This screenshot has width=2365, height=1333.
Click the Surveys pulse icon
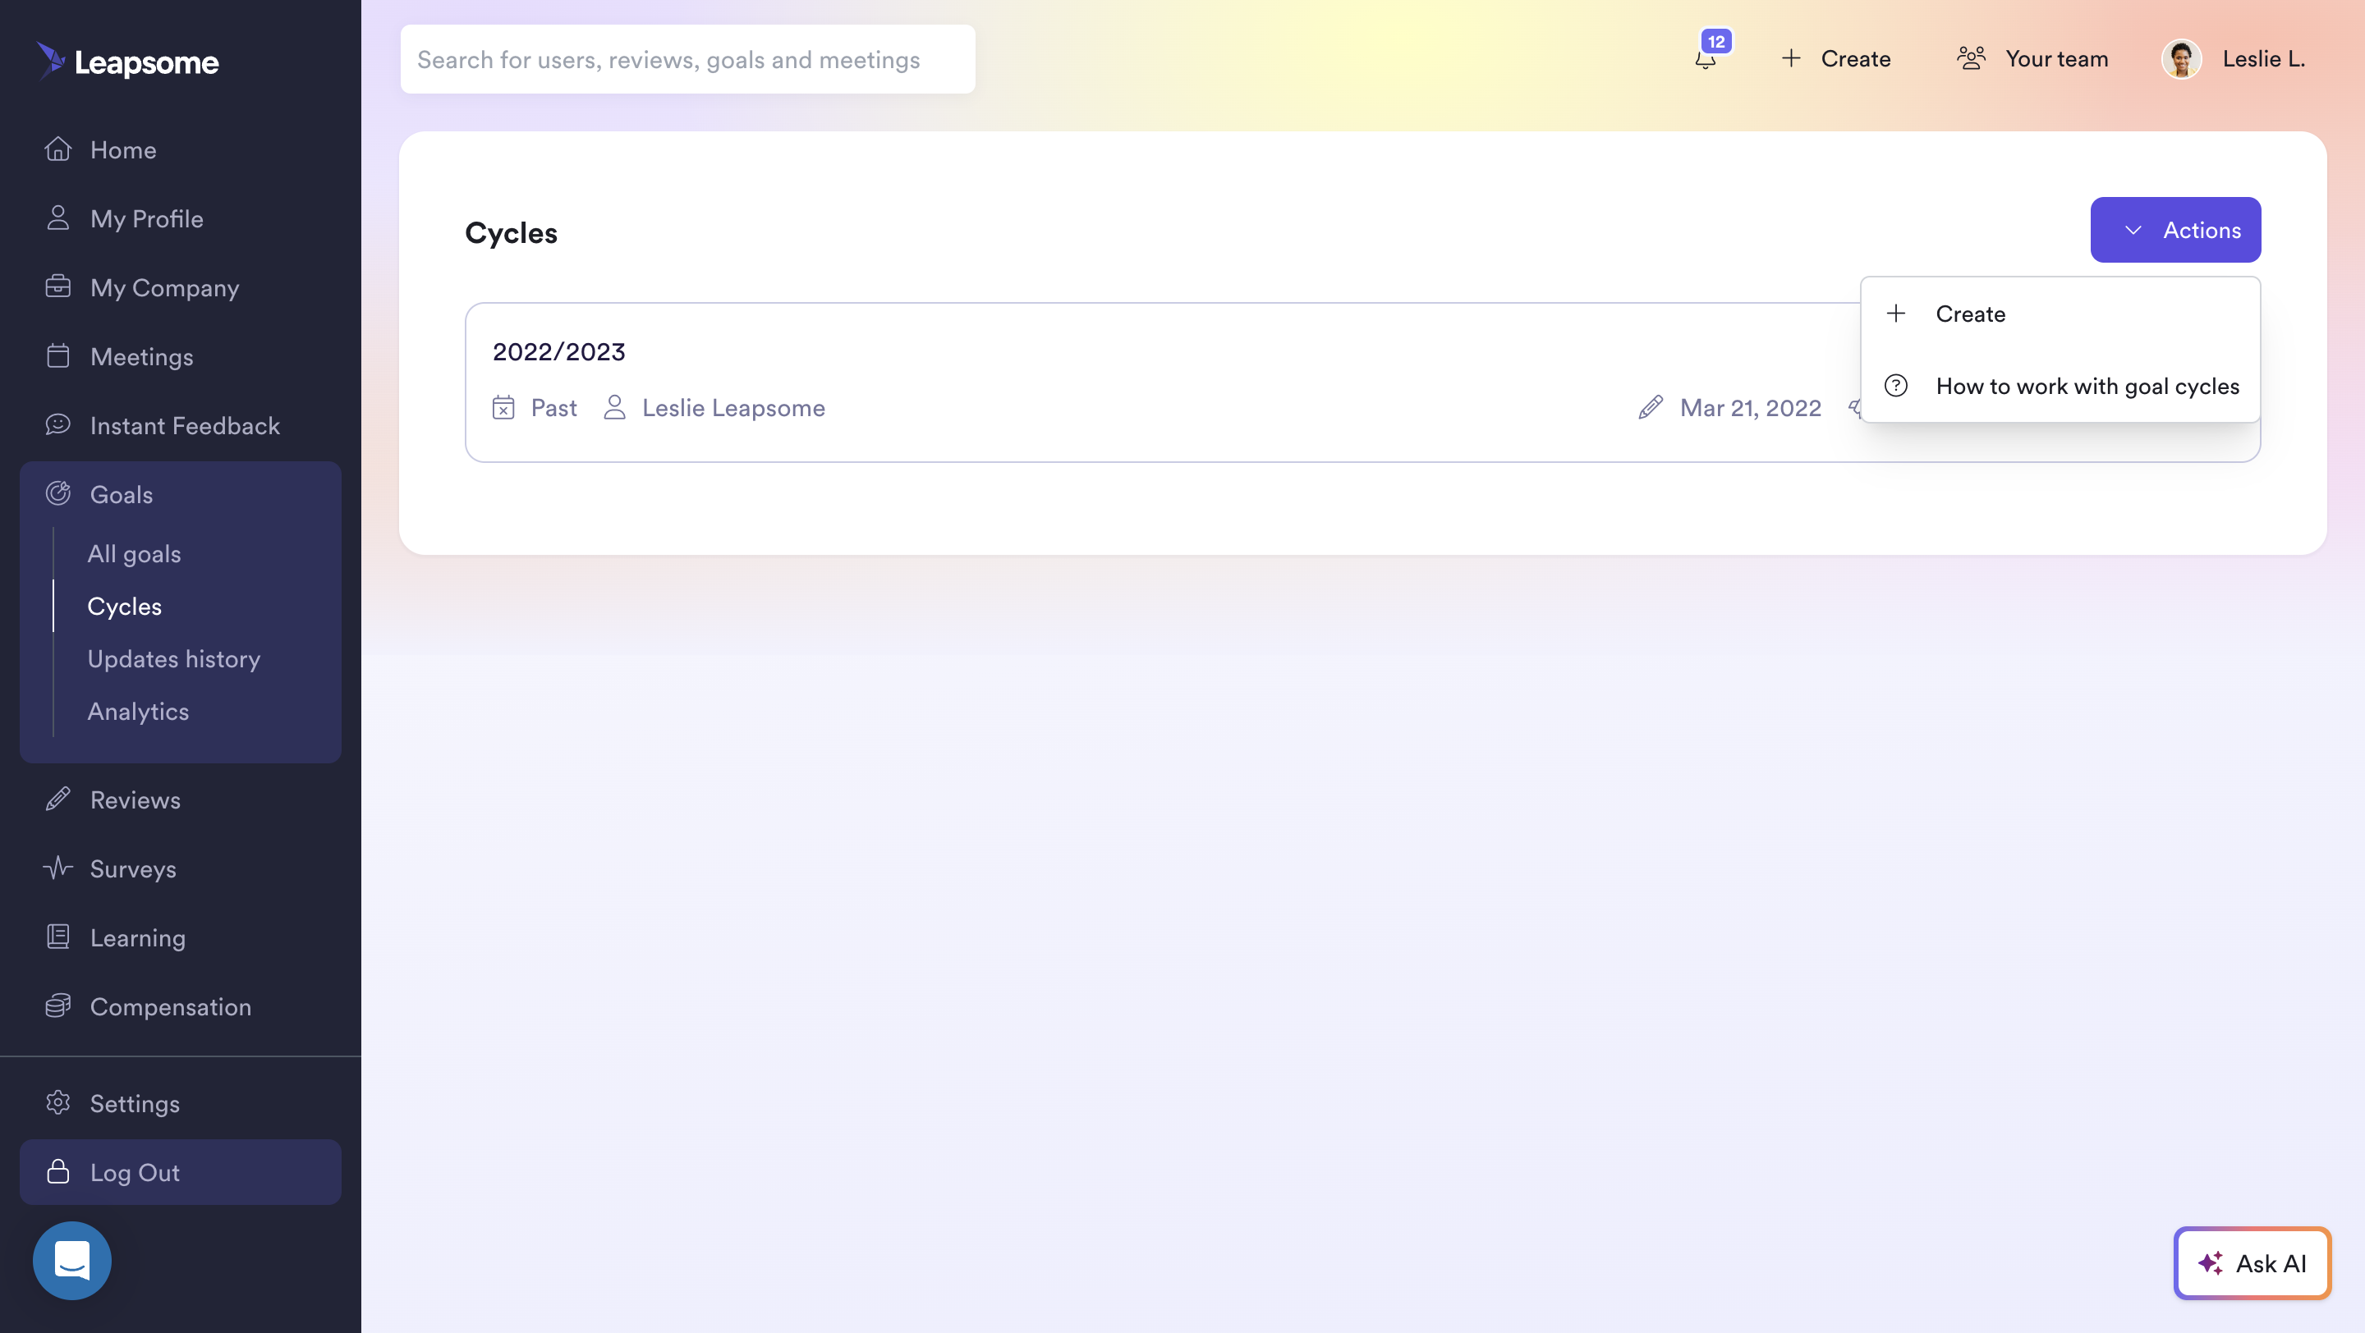(x=57, y=868)
